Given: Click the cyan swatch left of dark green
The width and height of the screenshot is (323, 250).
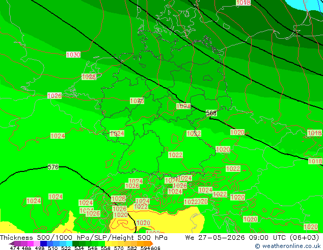Looking at the screenshot, I should coord(69,243).
